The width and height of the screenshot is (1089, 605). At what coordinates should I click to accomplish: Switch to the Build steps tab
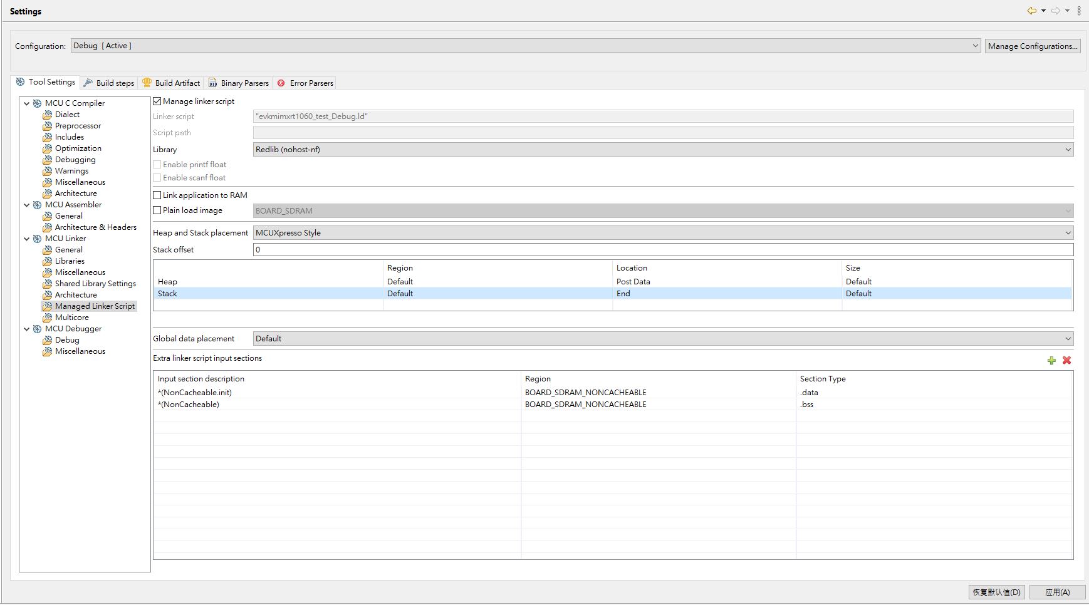click(x=109, y=83)
